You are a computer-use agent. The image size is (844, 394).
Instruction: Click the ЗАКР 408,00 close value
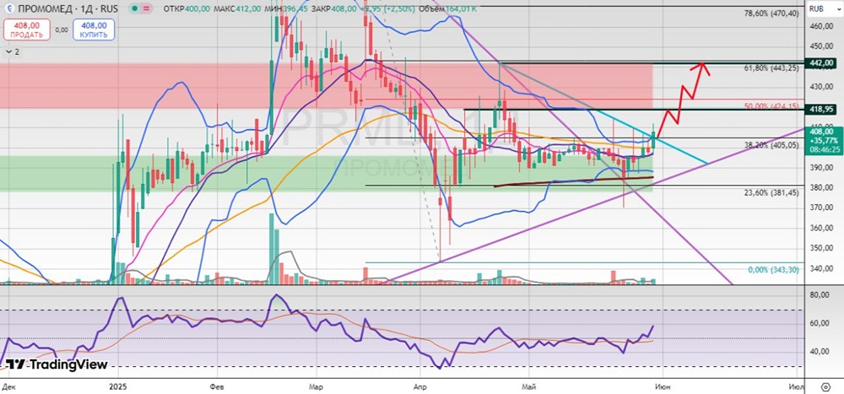[x=335, y=8]
